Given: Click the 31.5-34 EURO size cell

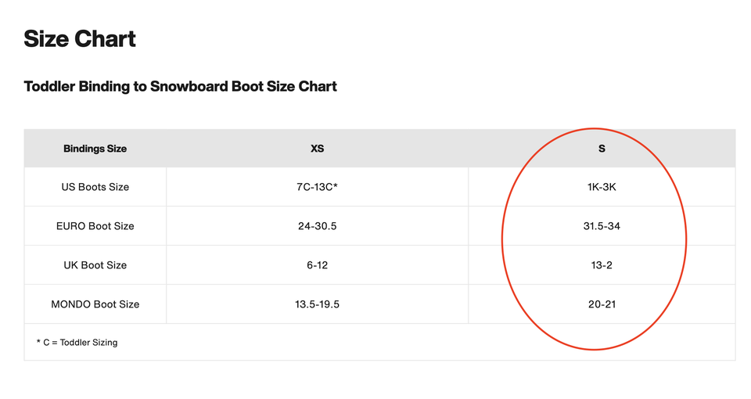Looking at the screenshot, I should [602, 226].
